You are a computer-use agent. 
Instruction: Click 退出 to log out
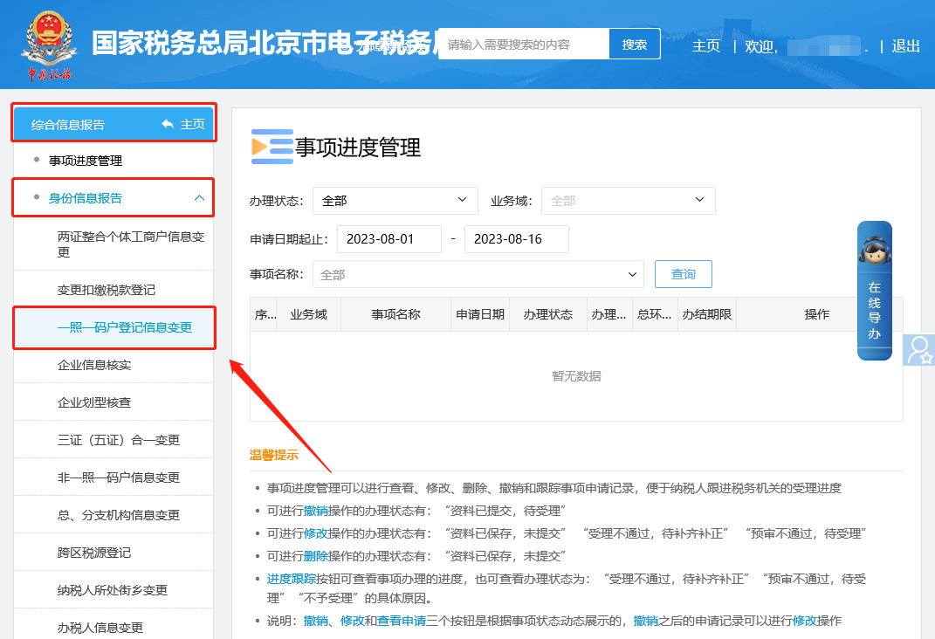tap(905, 46)
